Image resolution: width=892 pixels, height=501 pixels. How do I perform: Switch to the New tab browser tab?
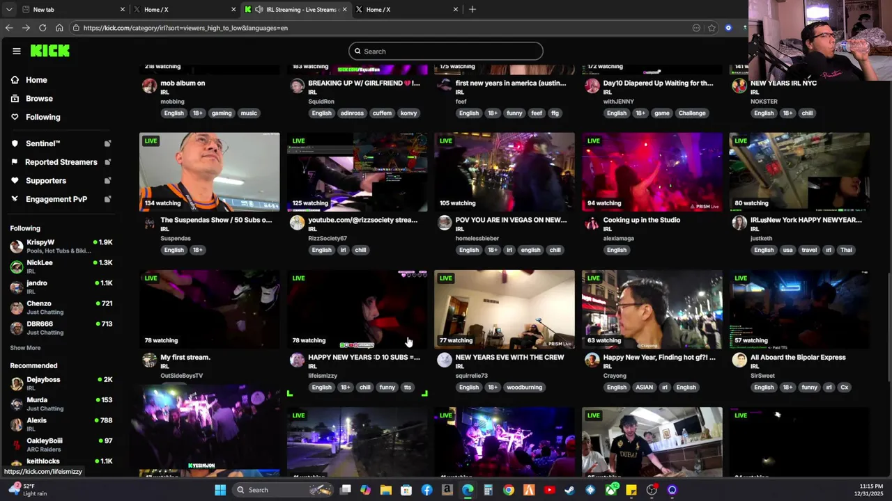tap(73, 9)
